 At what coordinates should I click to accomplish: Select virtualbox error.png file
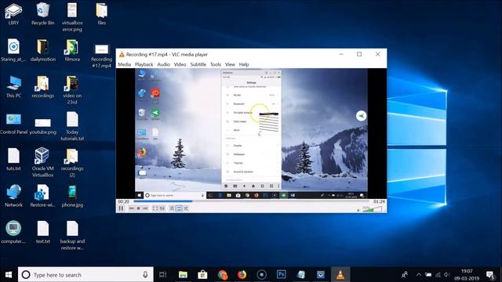[x=72, y=17]
